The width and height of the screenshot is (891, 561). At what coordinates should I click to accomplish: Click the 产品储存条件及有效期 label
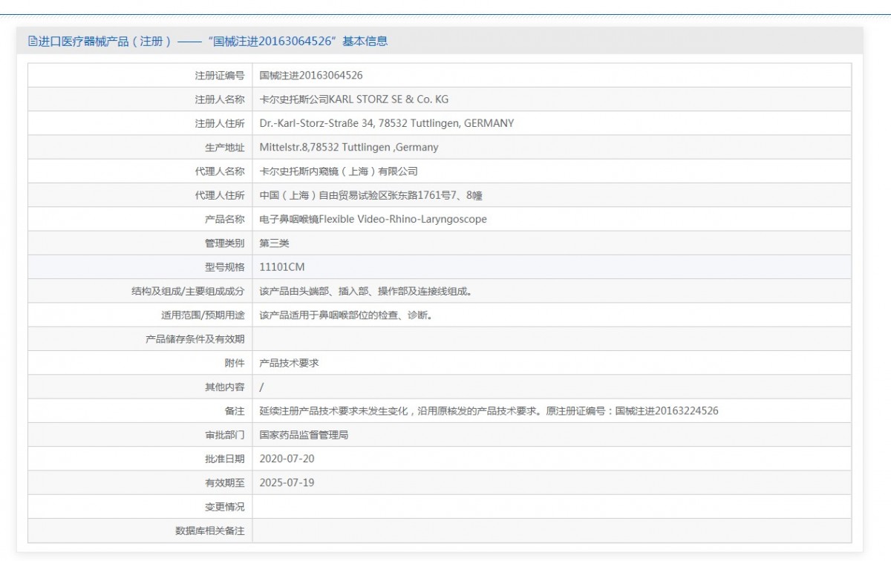point(195,339)
